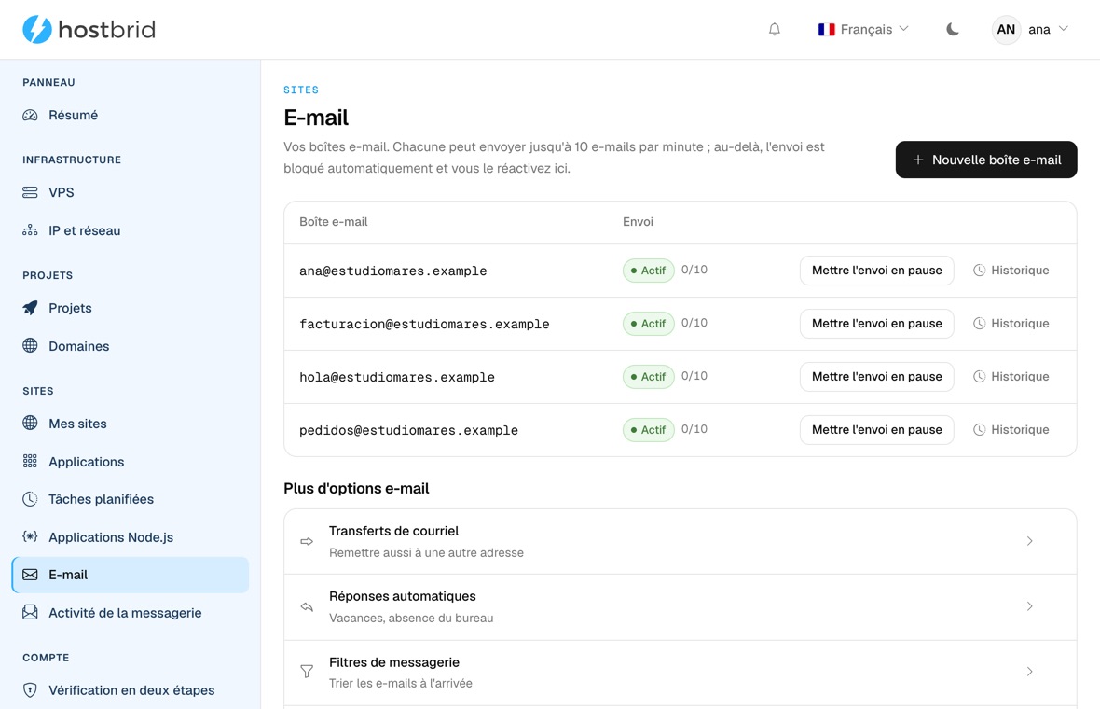
Task: Click the E-mail envelope icon in sidebar
Action: (x=30, y=575)
